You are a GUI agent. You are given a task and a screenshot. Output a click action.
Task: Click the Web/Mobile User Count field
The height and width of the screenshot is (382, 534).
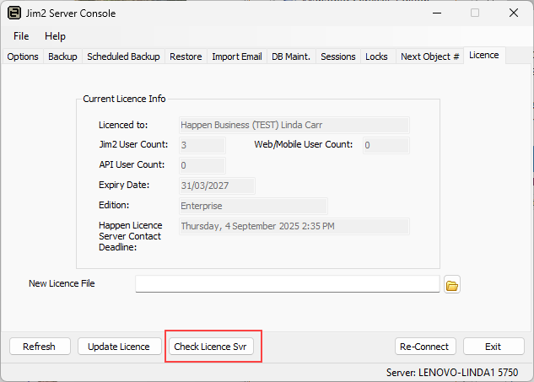click(x=386, y=145)
